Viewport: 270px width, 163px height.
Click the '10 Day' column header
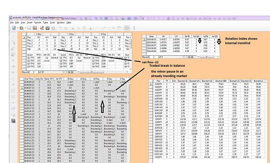96,79
